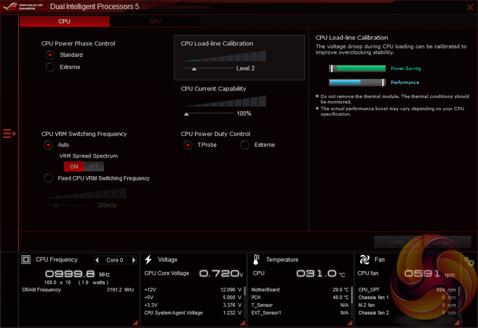Screen dimensions: 478x328
Task: Click the 100% current capability value
Action: [x=244, y=114]
